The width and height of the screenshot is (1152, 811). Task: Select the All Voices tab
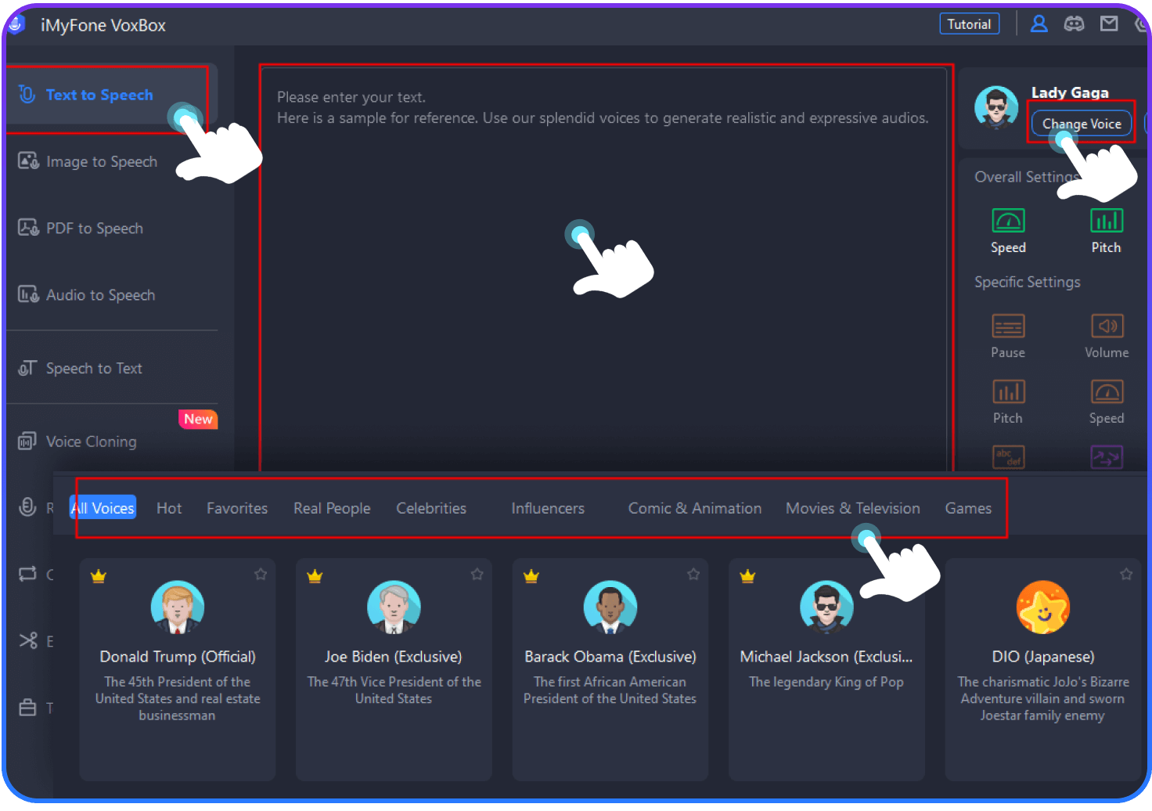pyautogui.click(x=103, y=508)
